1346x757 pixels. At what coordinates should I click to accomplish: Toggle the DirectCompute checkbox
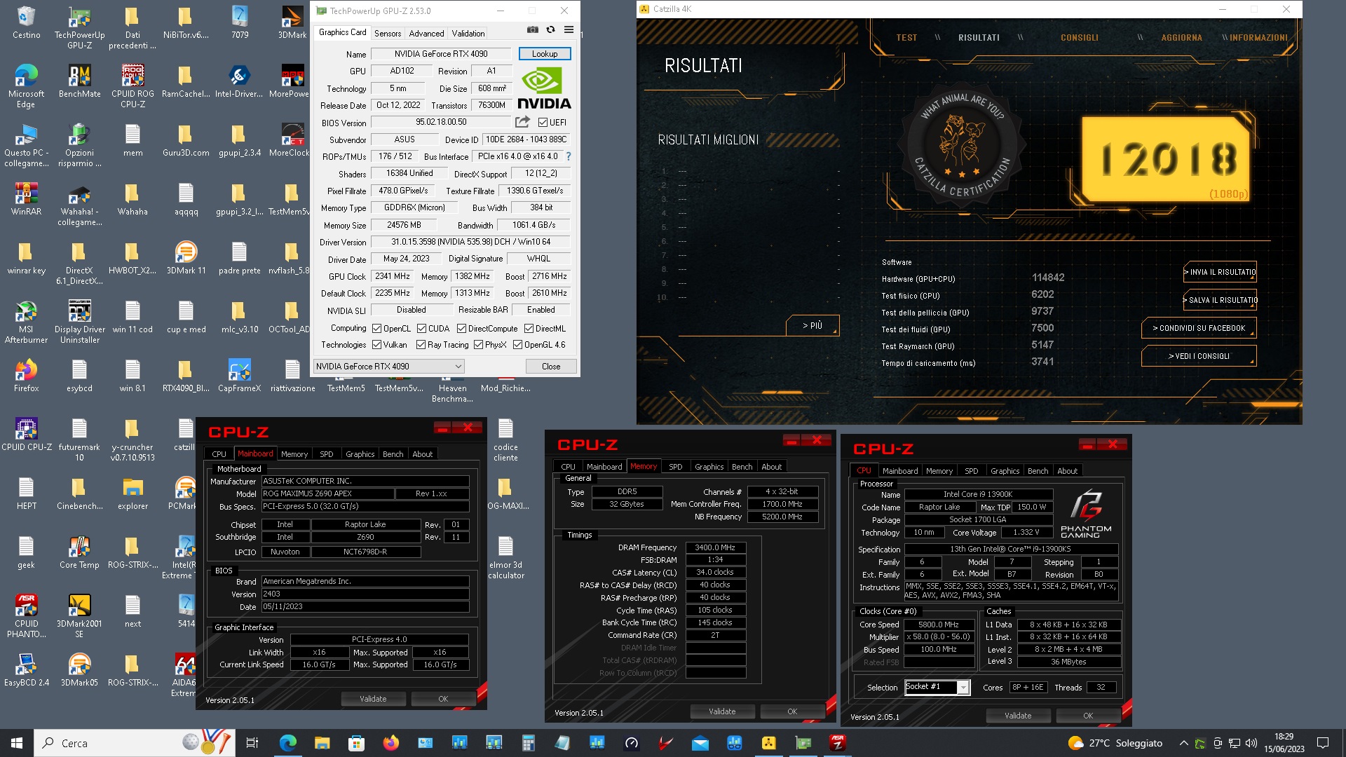click(461, 328)
